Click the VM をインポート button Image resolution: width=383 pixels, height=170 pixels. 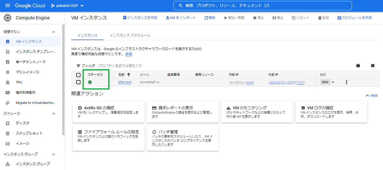pos(181,18)
